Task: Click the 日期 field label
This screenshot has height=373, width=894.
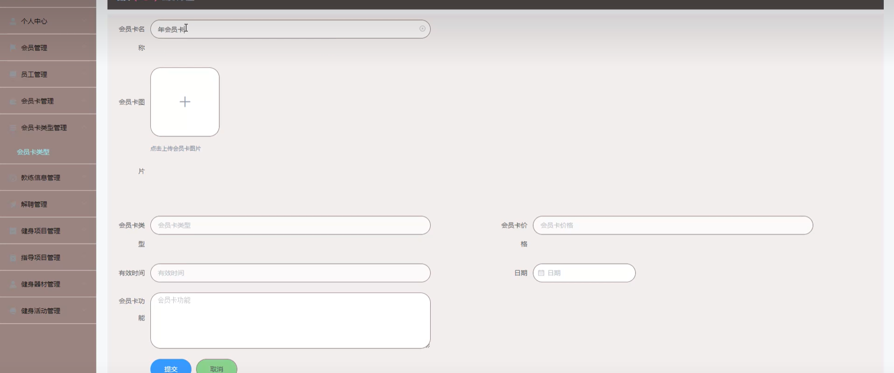Action: [521, 273]
